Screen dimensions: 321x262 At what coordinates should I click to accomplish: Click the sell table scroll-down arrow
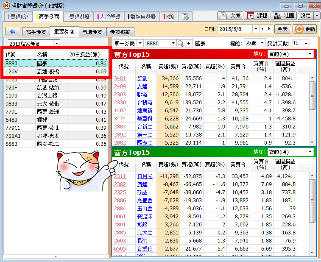tap(312, 252)
